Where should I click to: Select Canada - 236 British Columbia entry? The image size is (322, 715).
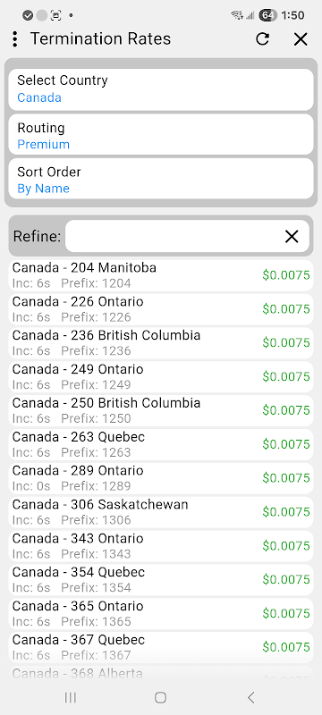161,343
